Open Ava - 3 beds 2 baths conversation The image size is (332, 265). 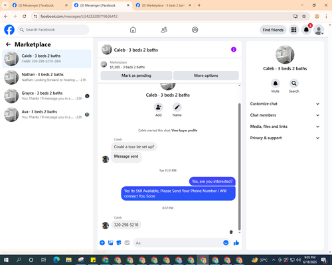[46, 115]
